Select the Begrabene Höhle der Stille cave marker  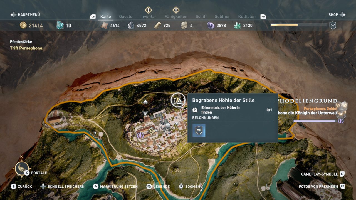(178, 100)
